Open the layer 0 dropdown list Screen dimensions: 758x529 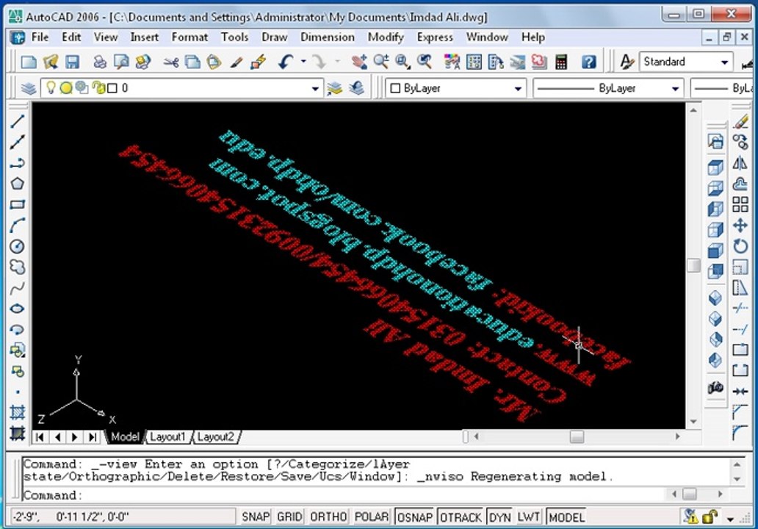tap(315, 88)
